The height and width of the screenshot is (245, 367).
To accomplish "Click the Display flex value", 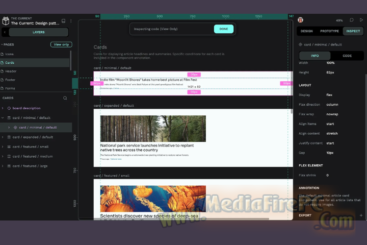I will pos(329,95).
